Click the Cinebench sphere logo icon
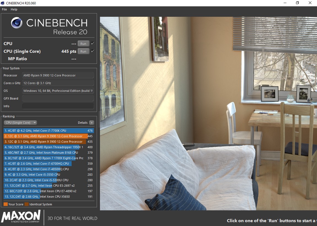Screen dimensions: 317x226 (17, 23)
